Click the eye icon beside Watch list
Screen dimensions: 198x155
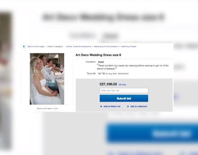point(101,106)
